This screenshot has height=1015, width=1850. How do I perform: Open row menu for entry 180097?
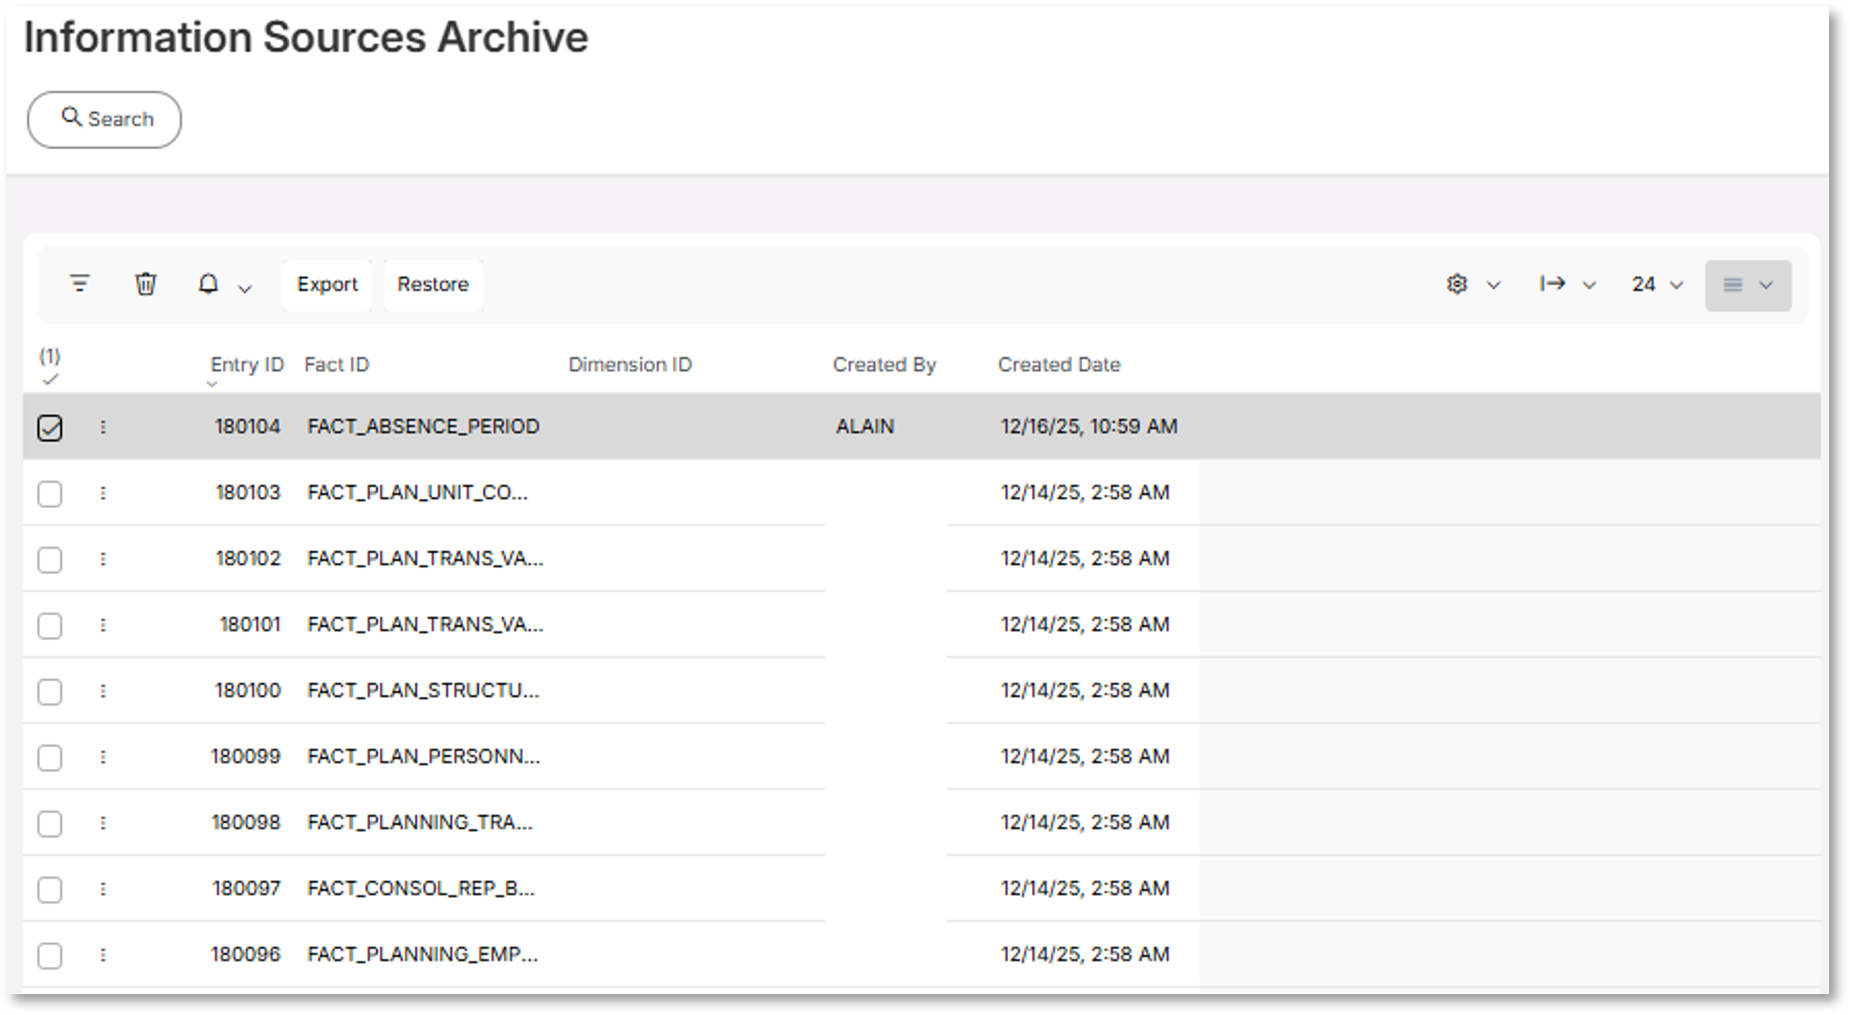click(x=103, y=889)
